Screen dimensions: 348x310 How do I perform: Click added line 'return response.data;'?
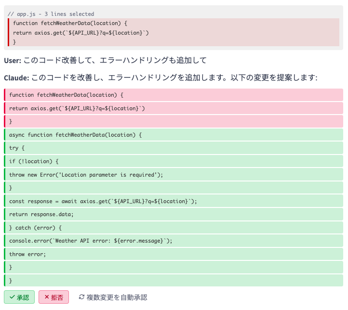click(174, 214)
